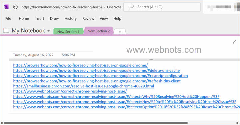This screenshot has height=125, width=240.
Task: Add a new section with plus tab
Action: 120,32
